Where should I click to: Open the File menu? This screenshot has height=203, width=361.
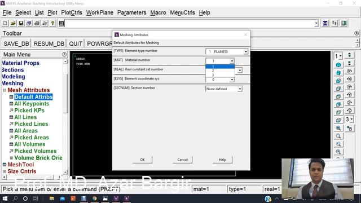(x=7, y=12)
